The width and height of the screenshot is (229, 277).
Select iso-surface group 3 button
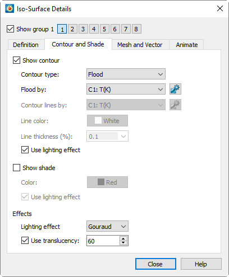coord(83,29)
